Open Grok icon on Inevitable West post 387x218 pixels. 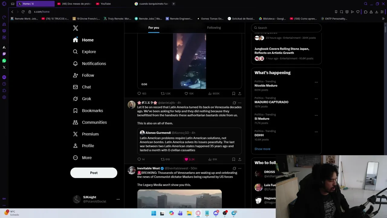click(x=234, y=168)
